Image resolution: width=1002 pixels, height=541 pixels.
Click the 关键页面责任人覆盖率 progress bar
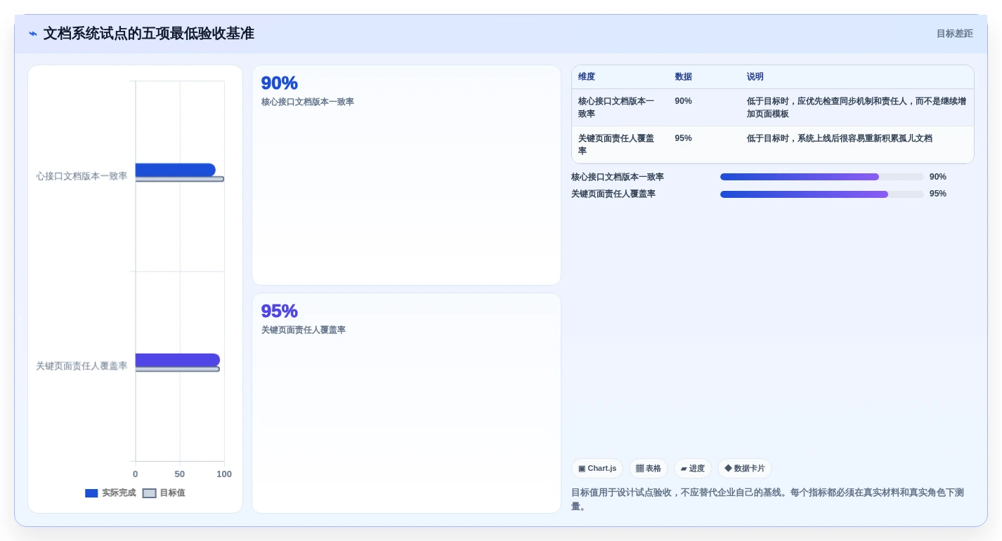822,194
